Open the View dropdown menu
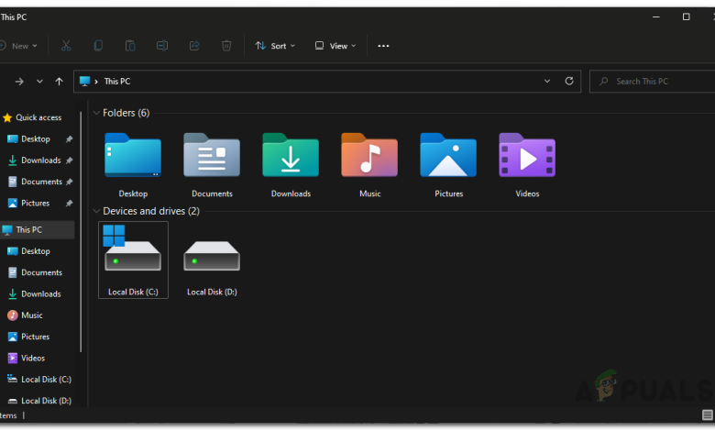The image size is (715, 431). tap(335, 46)
